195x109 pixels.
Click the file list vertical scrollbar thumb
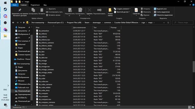[194, 67]
